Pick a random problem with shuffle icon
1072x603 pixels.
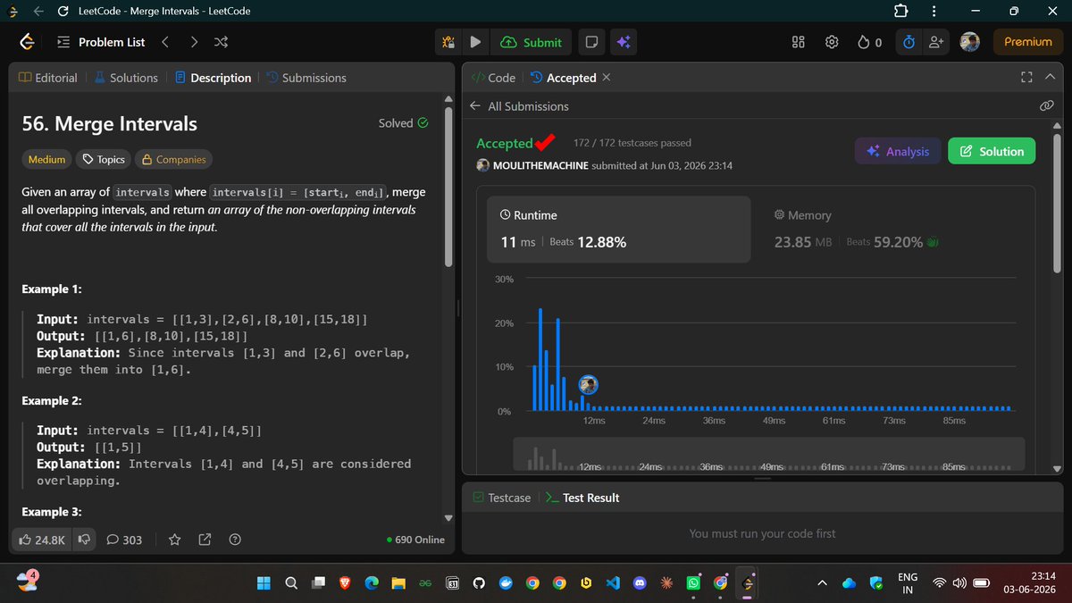[222, 42]
